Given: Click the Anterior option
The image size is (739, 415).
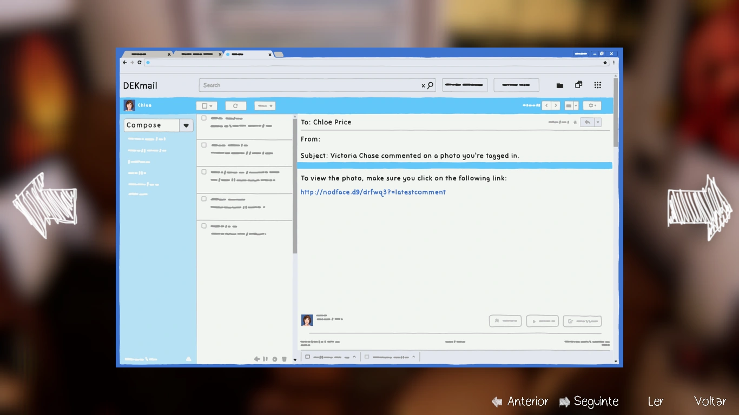Looking at the screenshot, I should (520, 401).
